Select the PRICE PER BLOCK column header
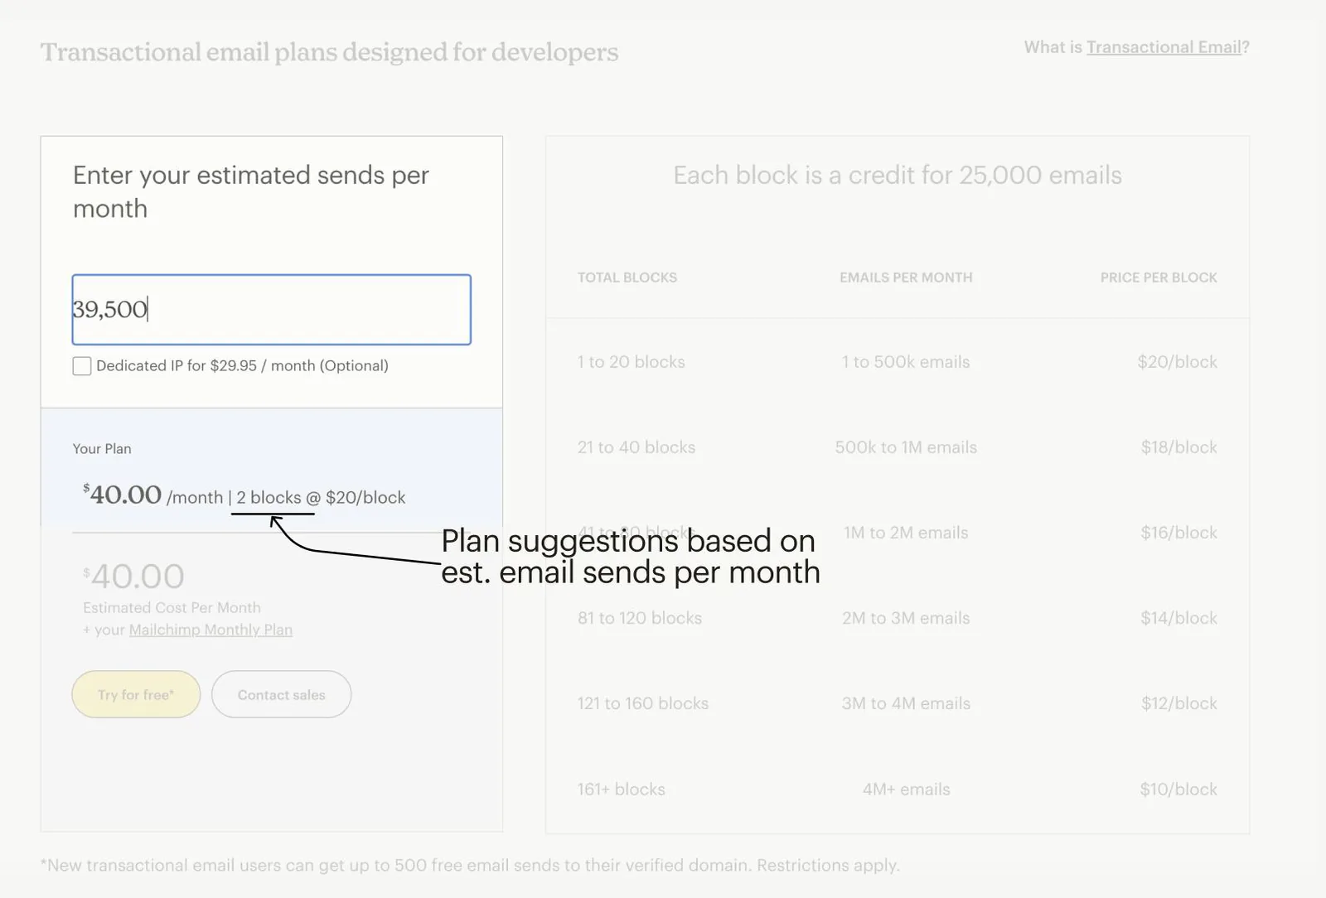Viewport: 1326px width, 898px height. pyautogui.click(x=1159, y=278)
